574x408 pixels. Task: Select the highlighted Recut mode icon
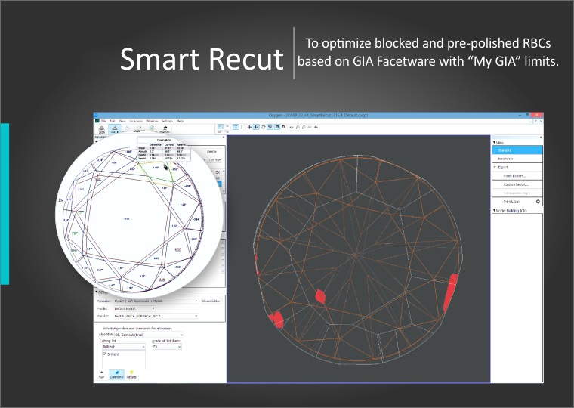[114, 129]
